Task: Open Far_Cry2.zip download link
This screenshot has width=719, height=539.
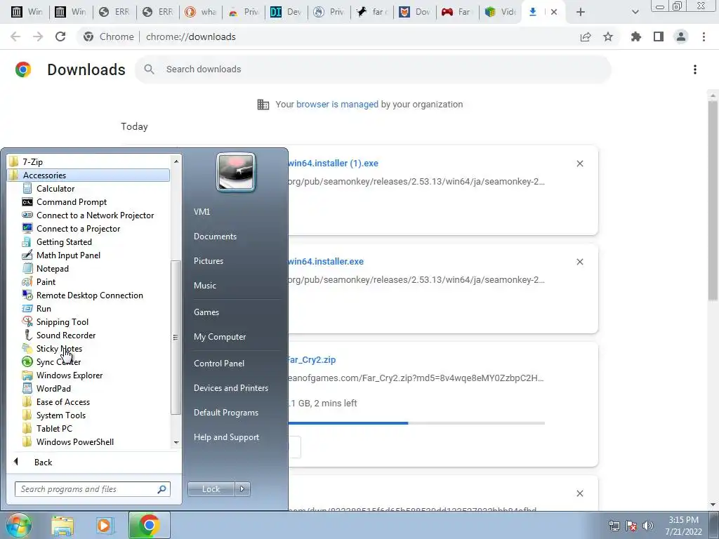Action: tap(312, 360)
